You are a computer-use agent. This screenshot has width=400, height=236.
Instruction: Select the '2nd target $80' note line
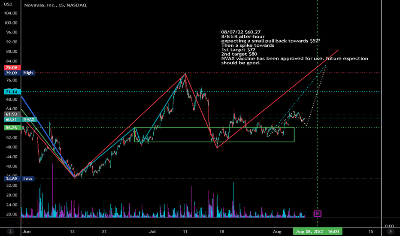pyautogui.click(x=239, y=54)
